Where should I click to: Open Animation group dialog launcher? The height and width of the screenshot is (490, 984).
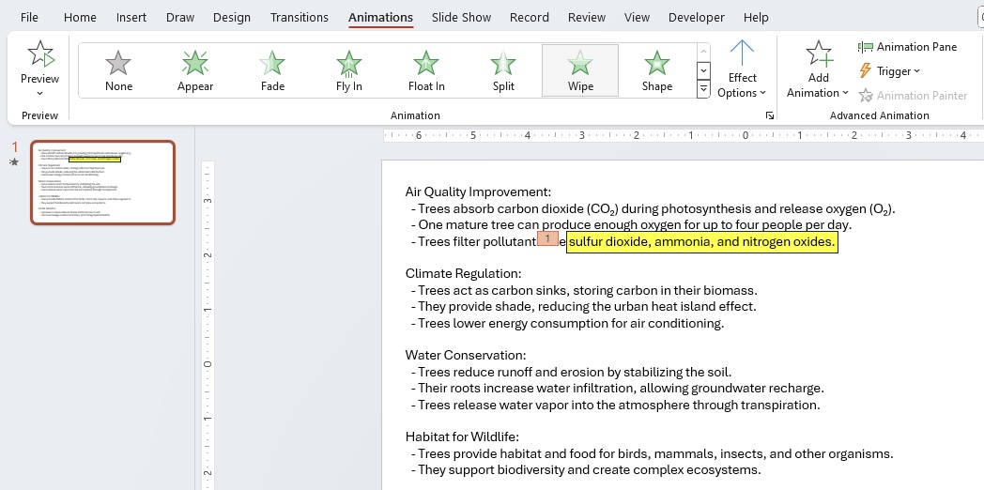770,115
